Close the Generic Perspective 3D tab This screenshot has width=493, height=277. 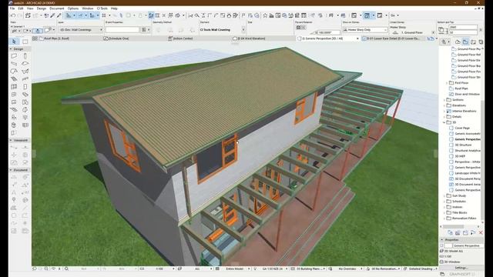357,38
